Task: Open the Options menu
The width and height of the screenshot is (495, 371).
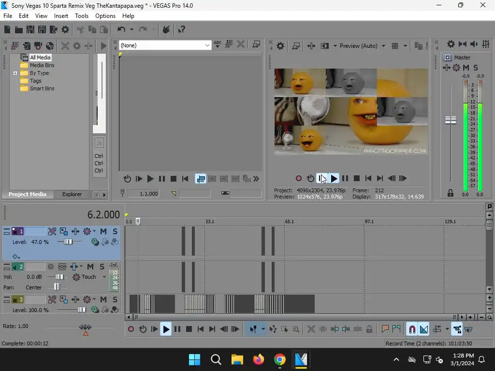Action: tap(105, 16)
